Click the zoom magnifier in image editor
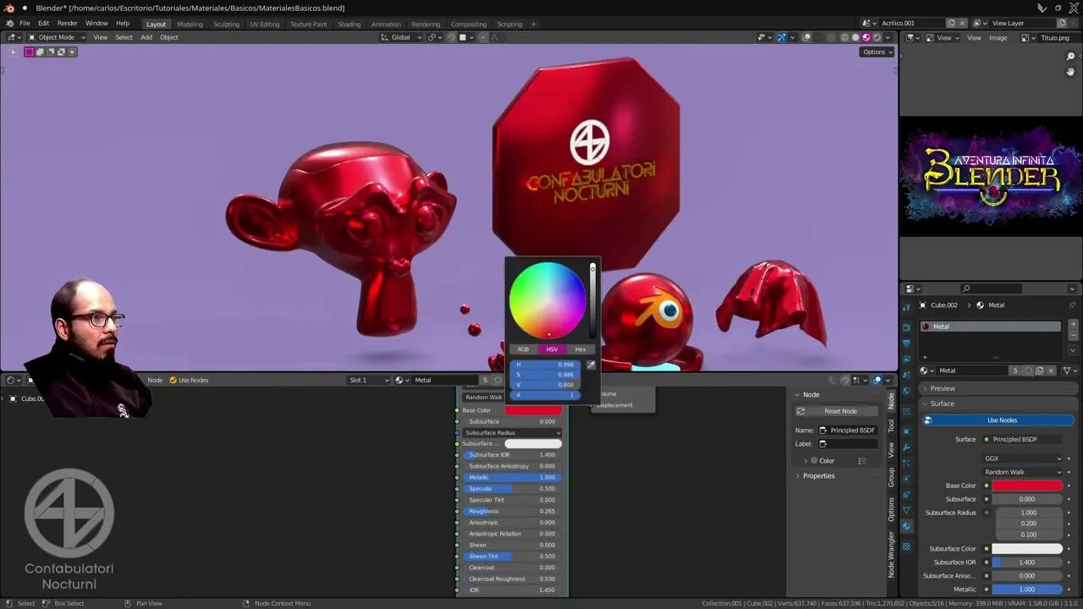Screen dimensions: 1083x609 coord(1070,57)
